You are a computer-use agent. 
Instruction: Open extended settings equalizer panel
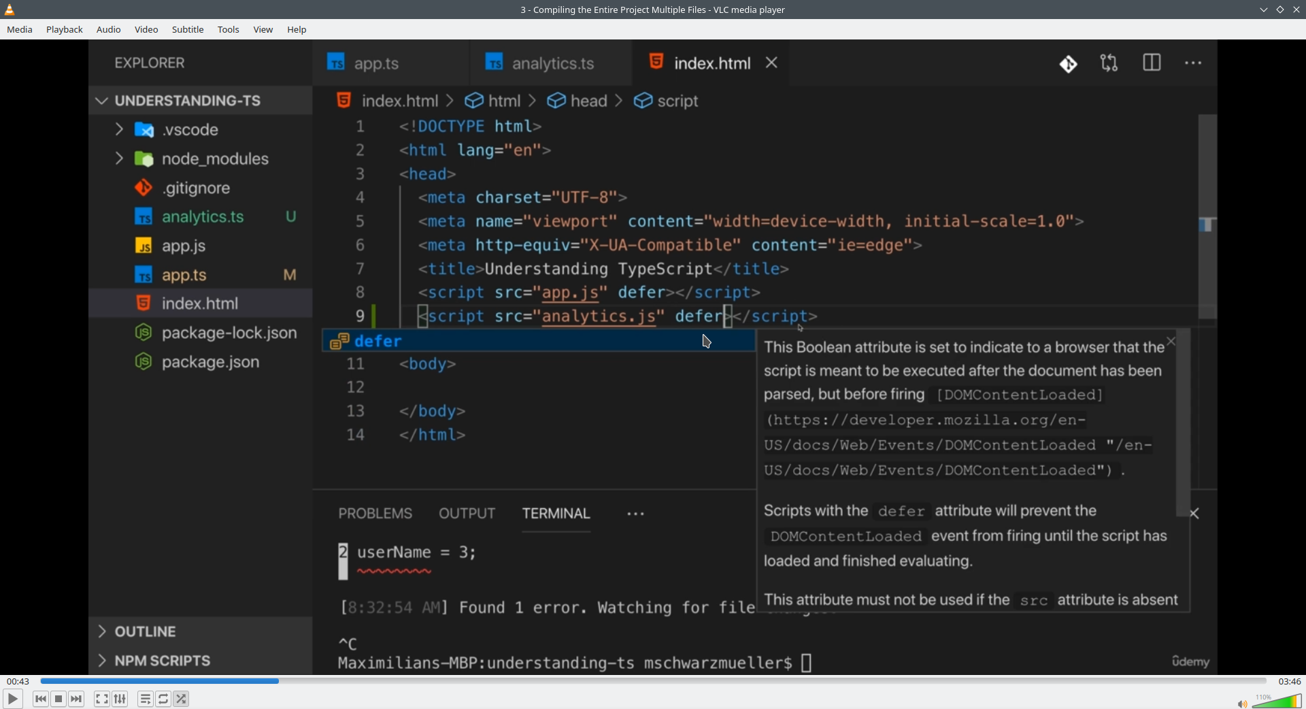click(120, 699)
